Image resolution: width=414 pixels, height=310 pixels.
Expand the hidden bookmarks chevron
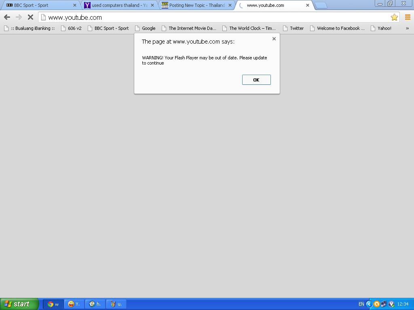[x=408, y=28]
